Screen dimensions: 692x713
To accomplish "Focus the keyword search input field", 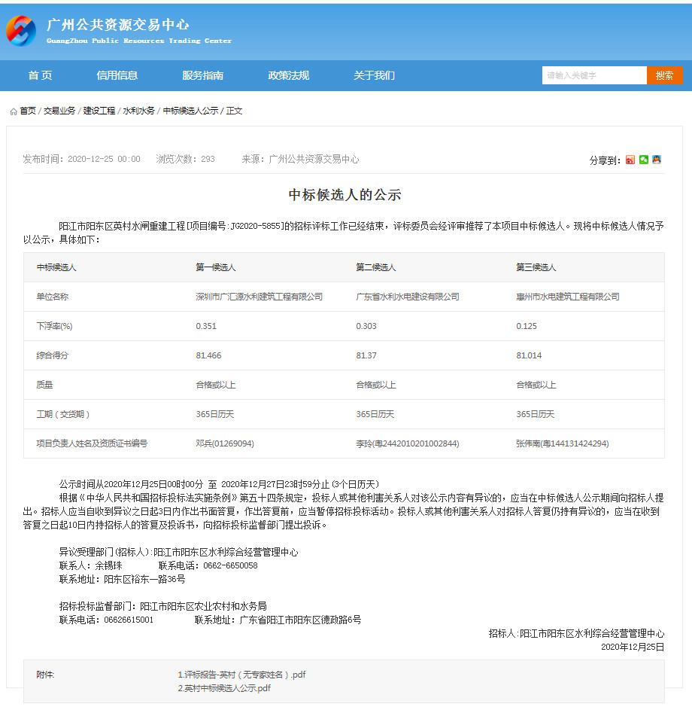I will click(593, 75).
